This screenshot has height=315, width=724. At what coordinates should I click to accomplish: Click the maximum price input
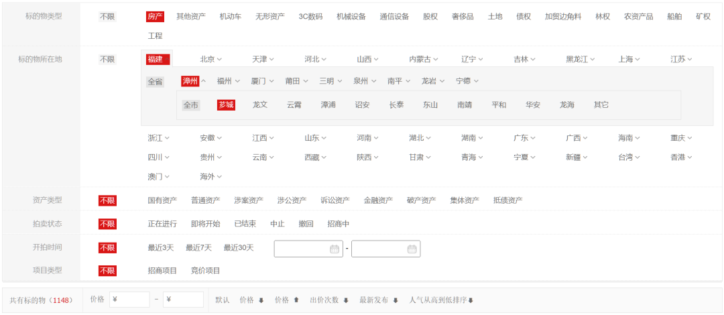pyautogui.click(x=183, y=300)
